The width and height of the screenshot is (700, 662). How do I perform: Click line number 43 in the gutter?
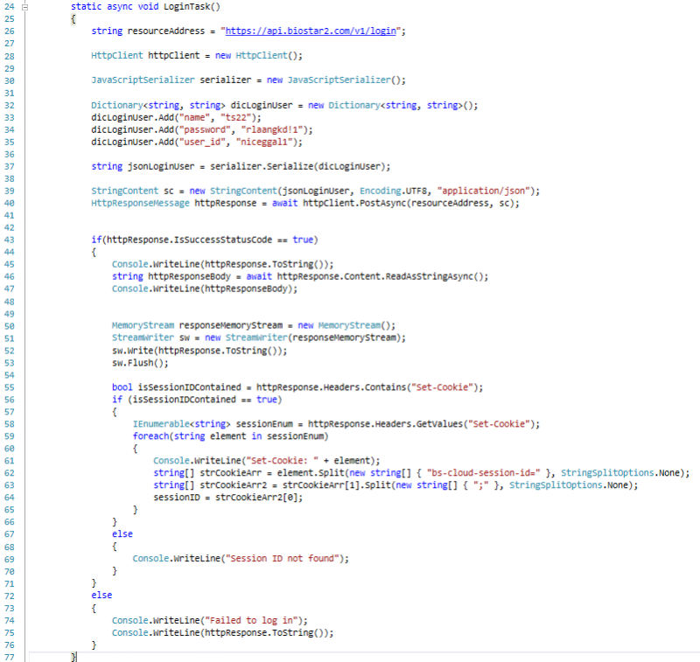tap(9, 239)
